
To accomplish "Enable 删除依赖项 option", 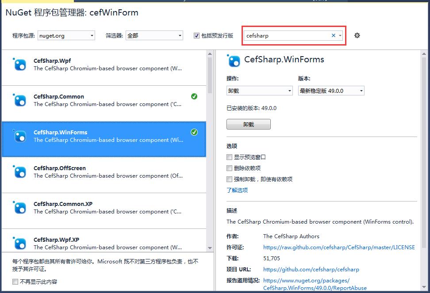I will [x=229, y=168].
